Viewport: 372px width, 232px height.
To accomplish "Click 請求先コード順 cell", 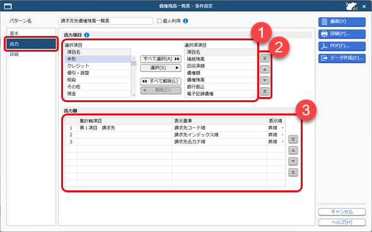I will 219,128.
